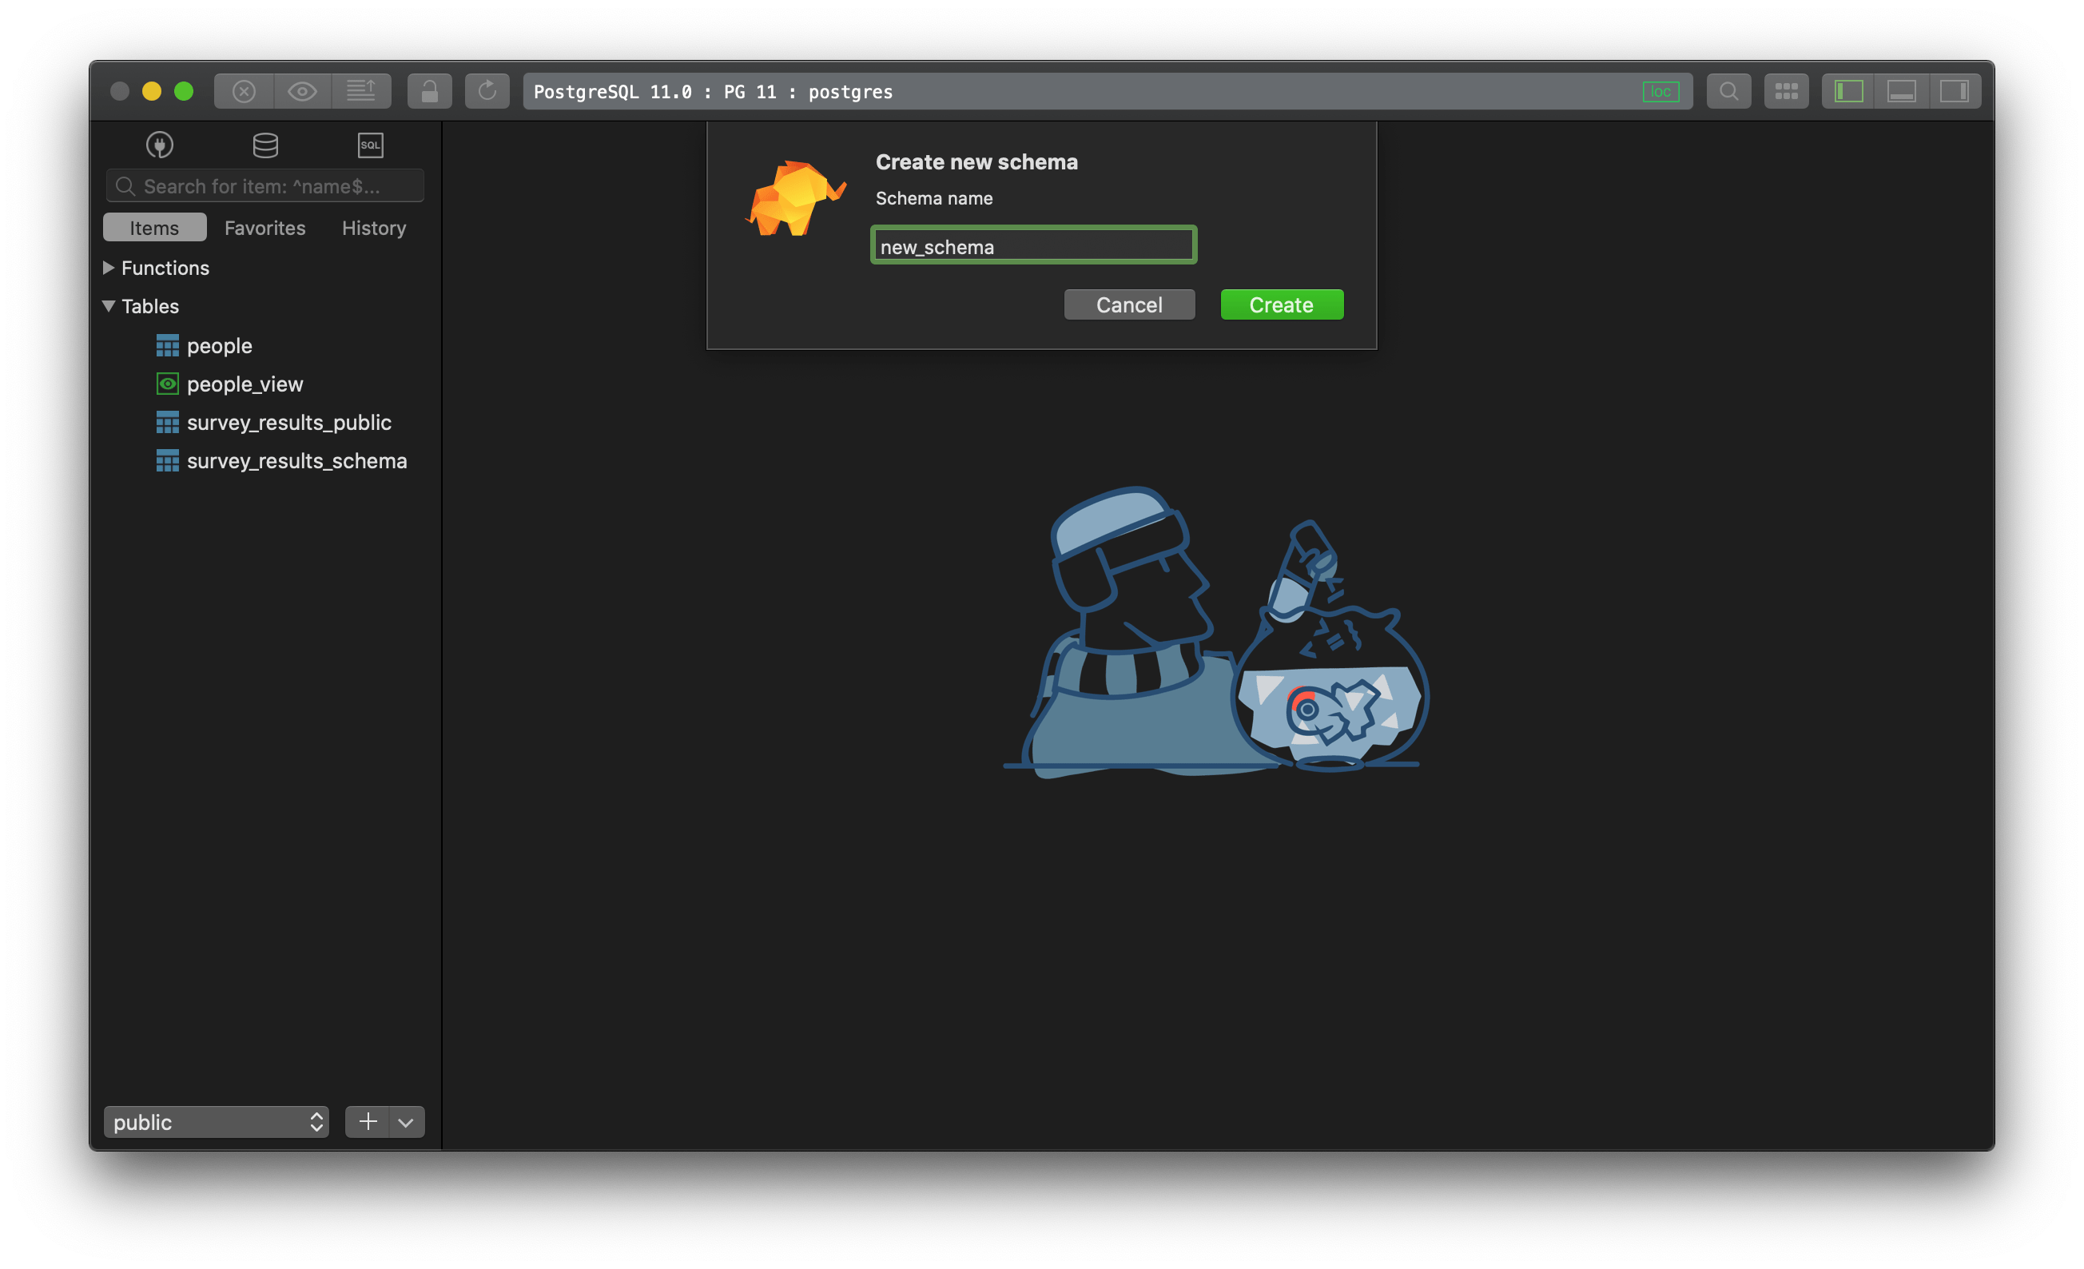
Task: Toggle the bottom panel layout icon
Action: tap(1902, 90)
